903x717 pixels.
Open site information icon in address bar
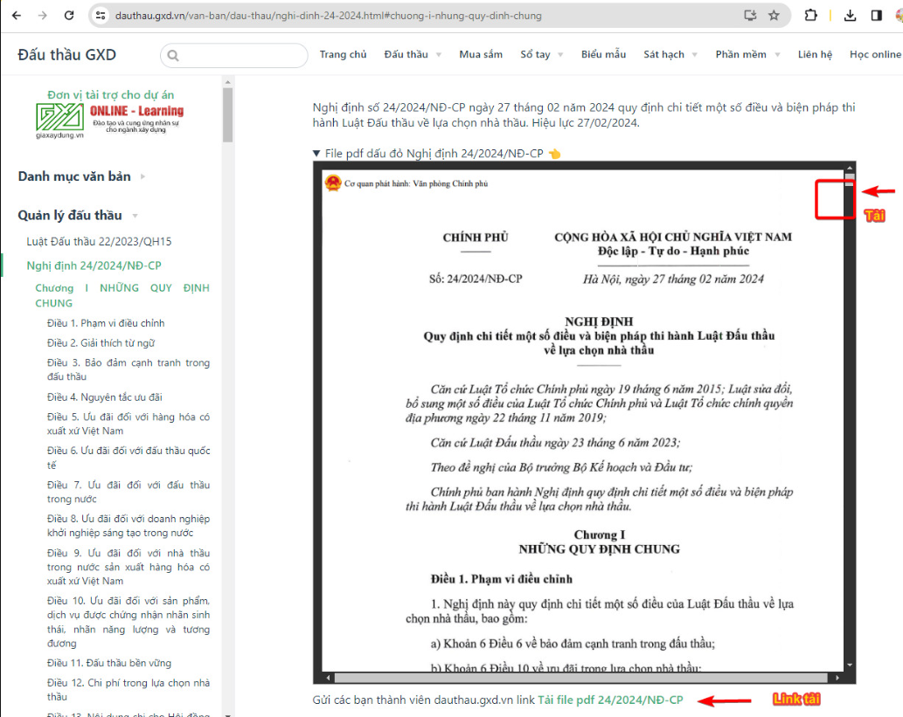coord(101,16)
